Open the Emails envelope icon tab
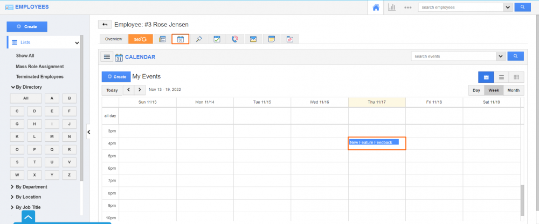The width and height of the screenshot is (539, 224). 253,39
